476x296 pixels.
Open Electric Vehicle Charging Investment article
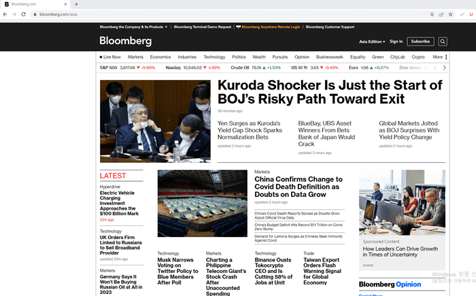(119, 203)
